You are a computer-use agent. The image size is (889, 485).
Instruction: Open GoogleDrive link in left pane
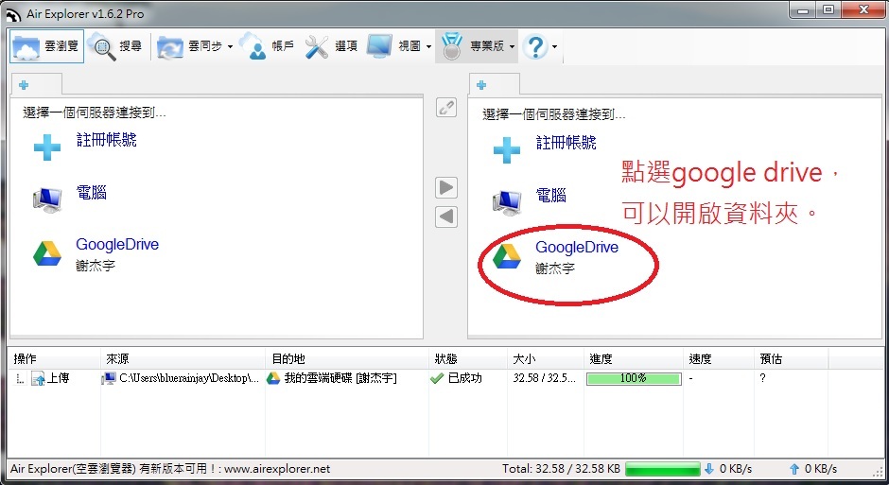click(117, 244)
